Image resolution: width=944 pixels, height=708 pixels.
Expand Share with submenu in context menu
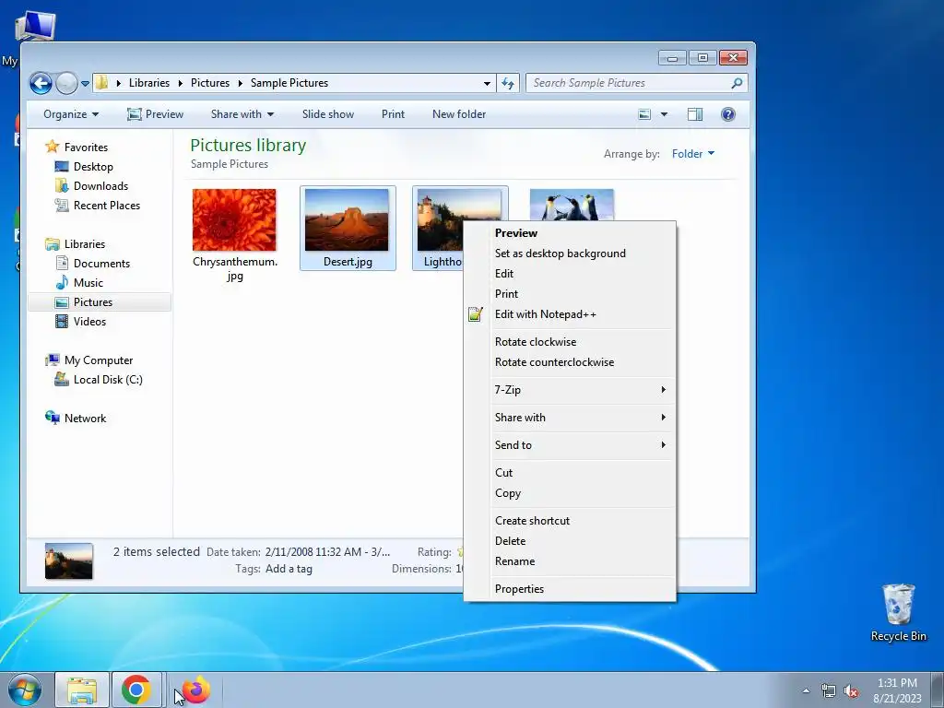pyautogui.click(x=570, y=418)
